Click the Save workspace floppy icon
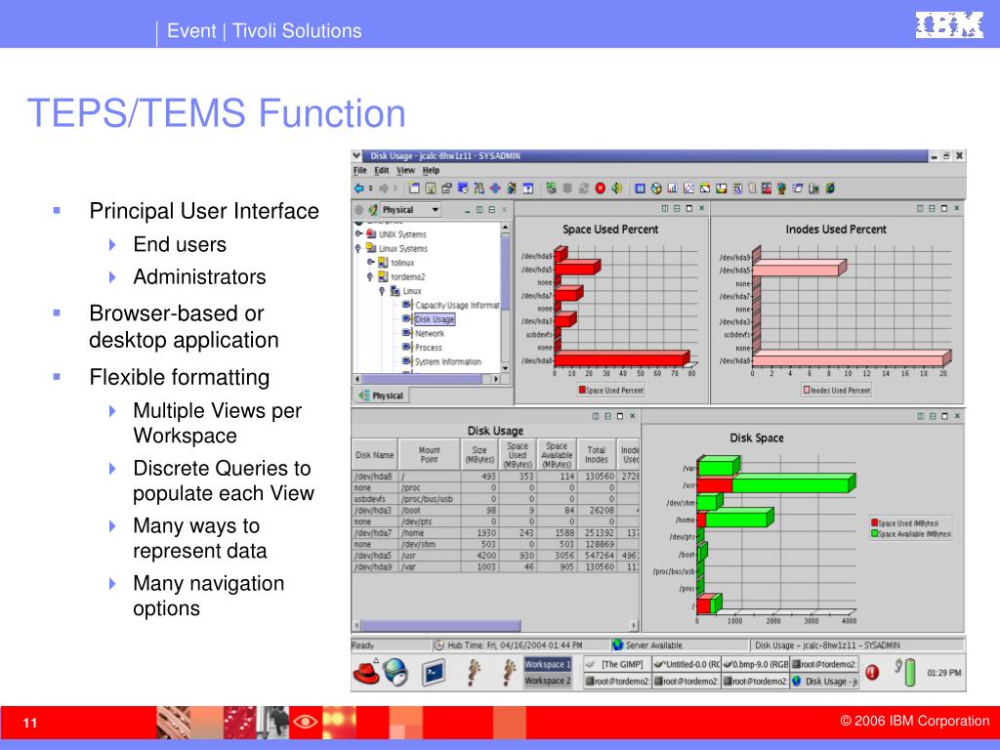The height and width of the screenshot is (750, 1000). [x=431, y=188]
